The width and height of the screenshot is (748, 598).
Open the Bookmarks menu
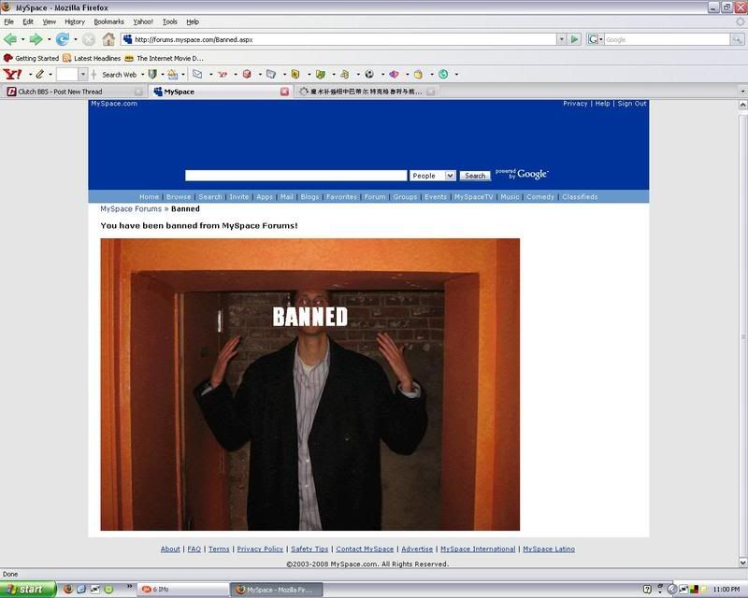coord(108,21)
